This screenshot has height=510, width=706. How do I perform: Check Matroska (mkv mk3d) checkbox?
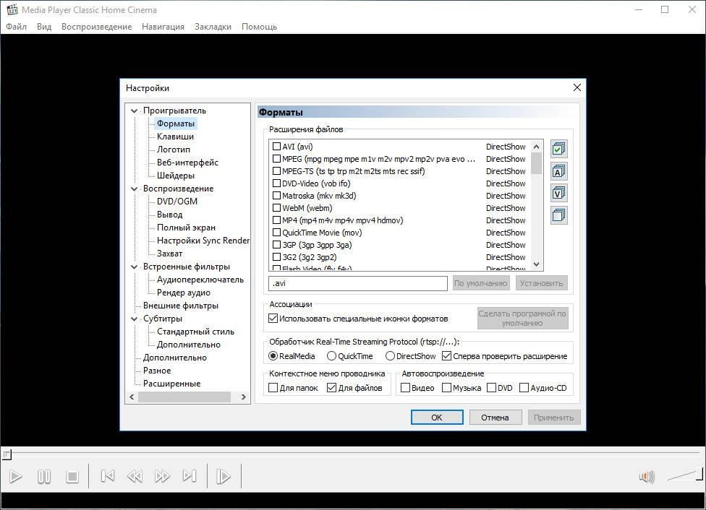point(276,195)
